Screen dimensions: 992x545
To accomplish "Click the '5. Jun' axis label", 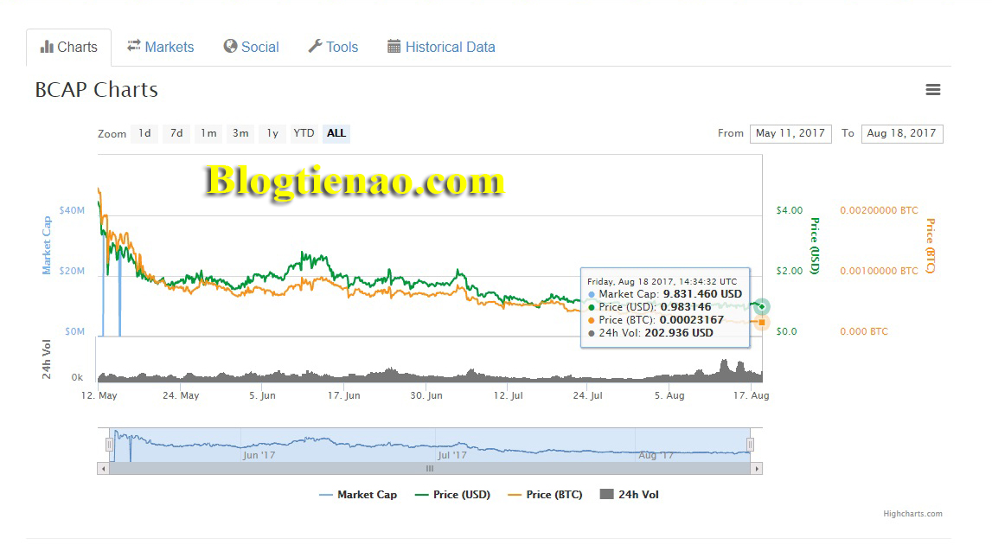I will [262, 395].
